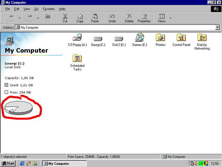Image resolution: width=222 pixels, height=167 pixels.
Task: Click the "Local Disk" description text
Action: click(x=13, y=67)
